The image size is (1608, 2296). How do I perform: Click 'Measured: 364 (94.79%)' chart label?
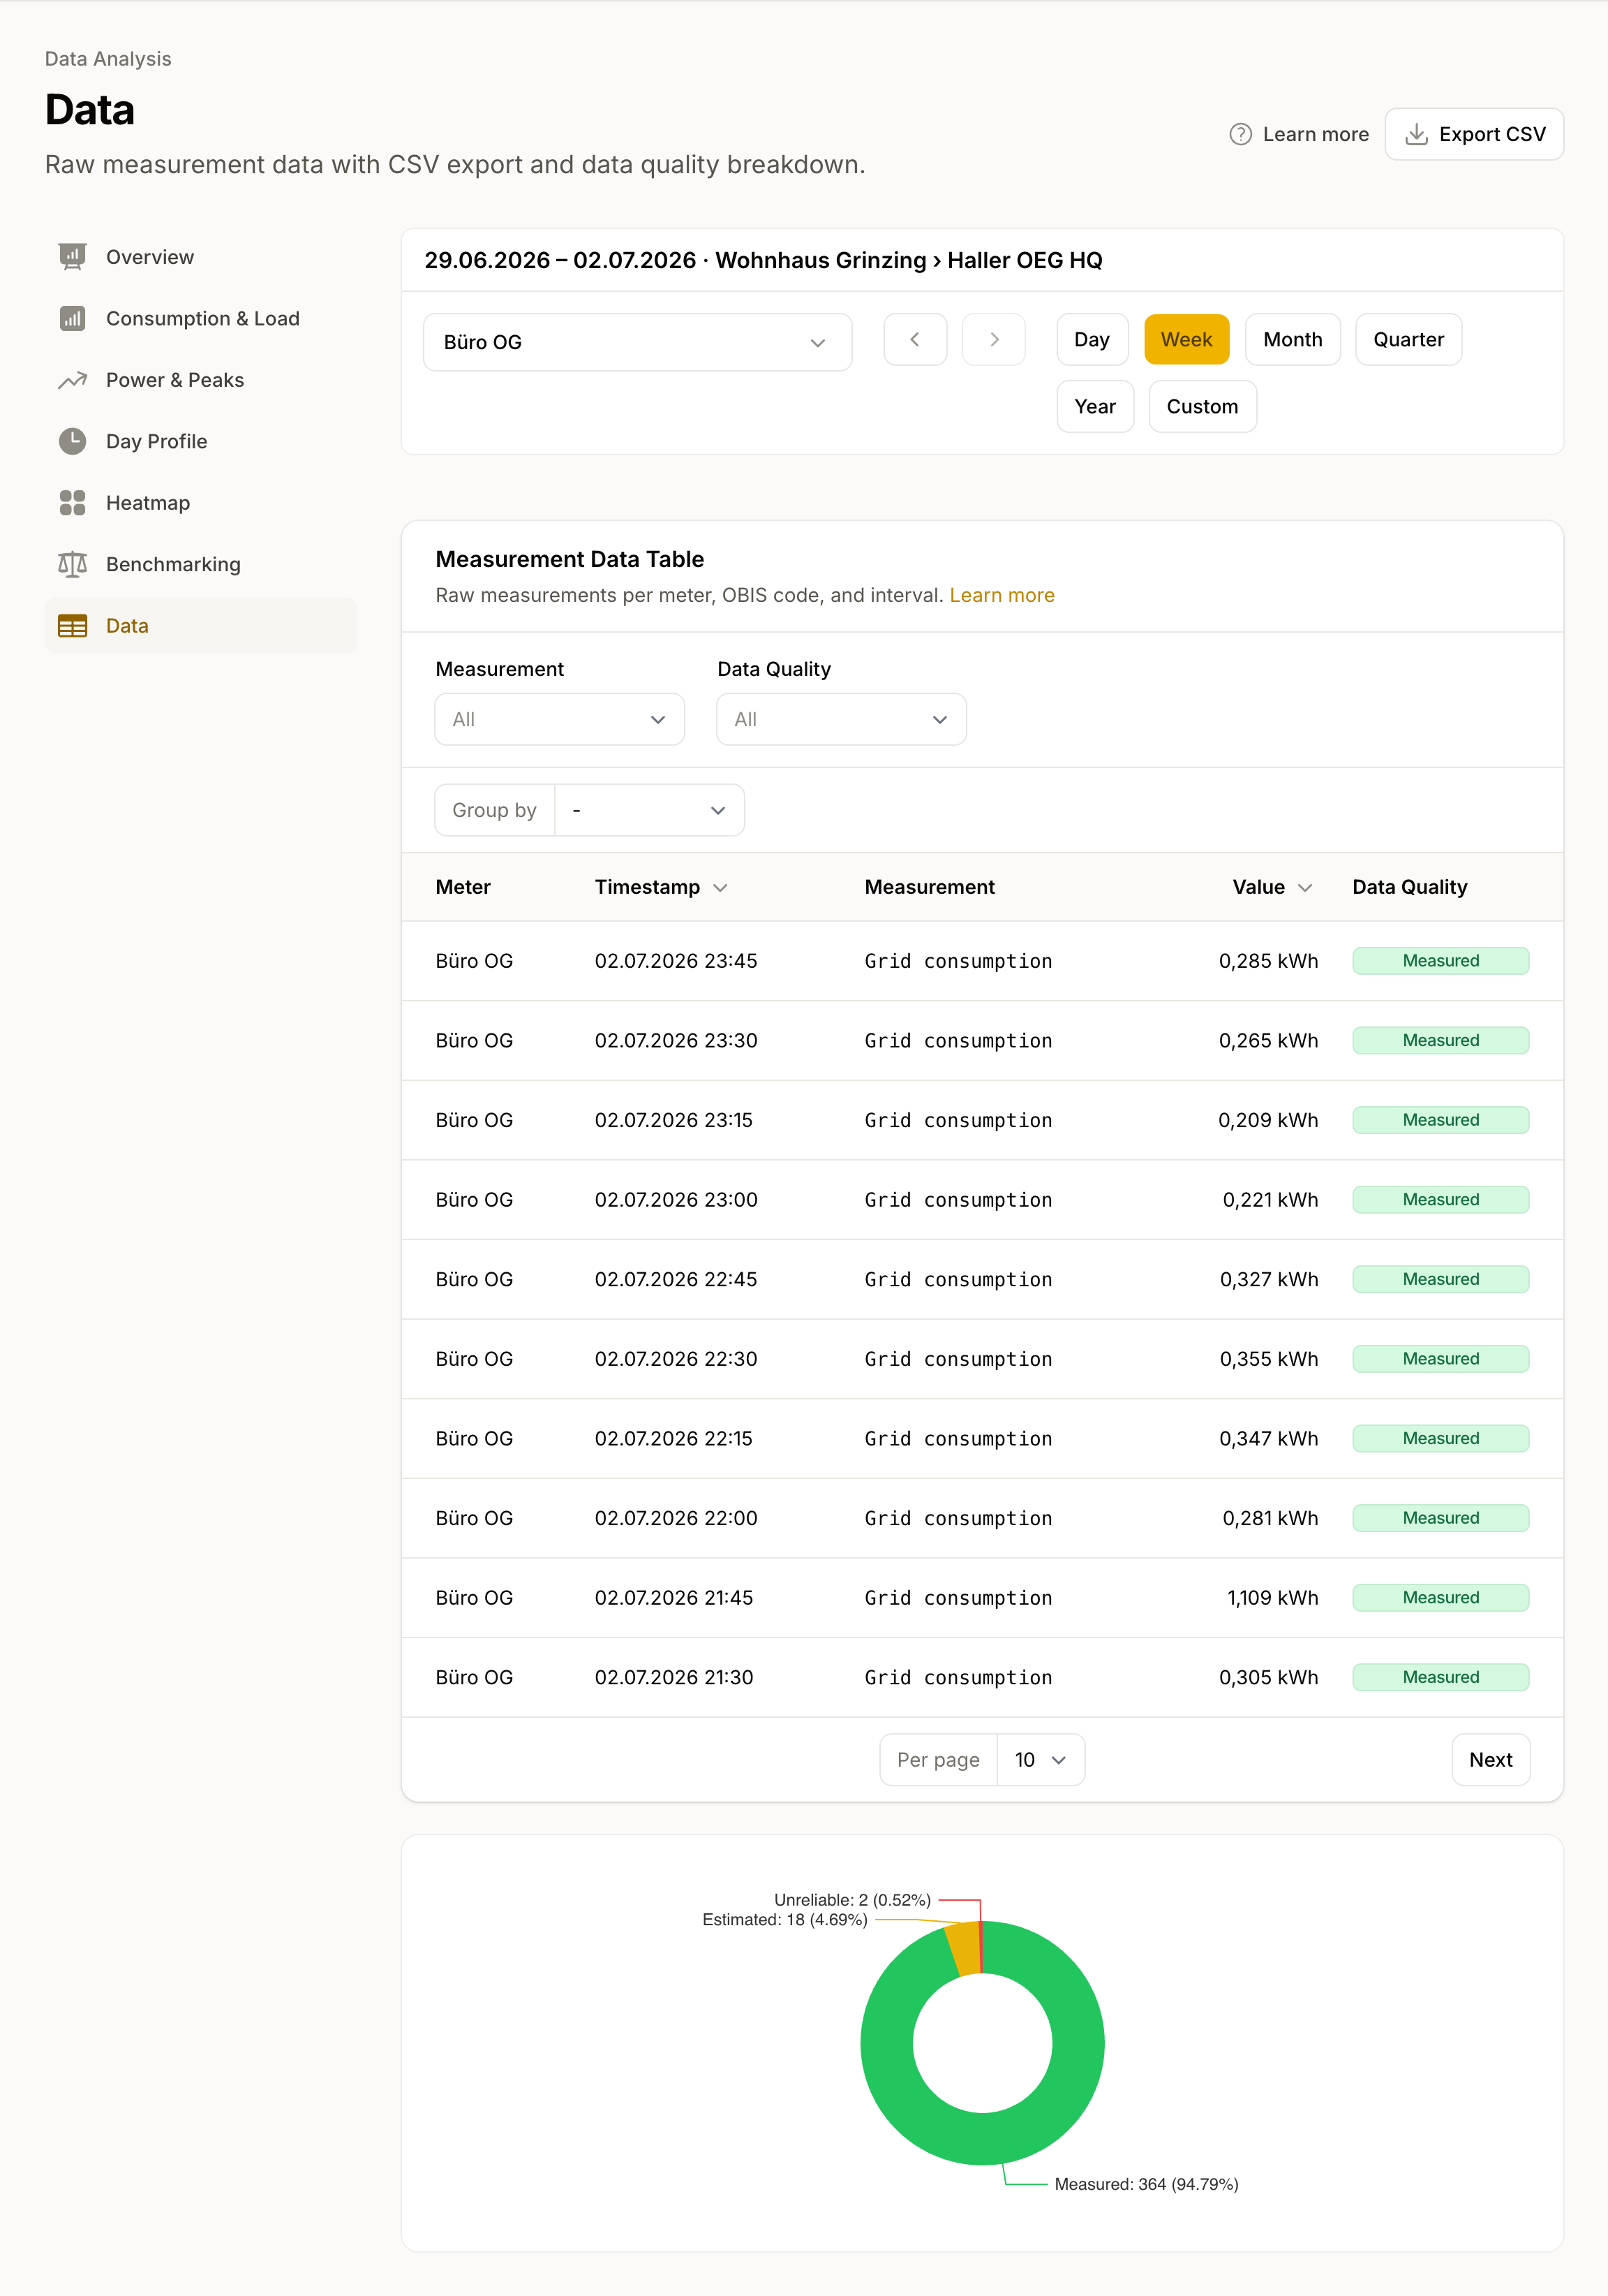(1146, 2184)
